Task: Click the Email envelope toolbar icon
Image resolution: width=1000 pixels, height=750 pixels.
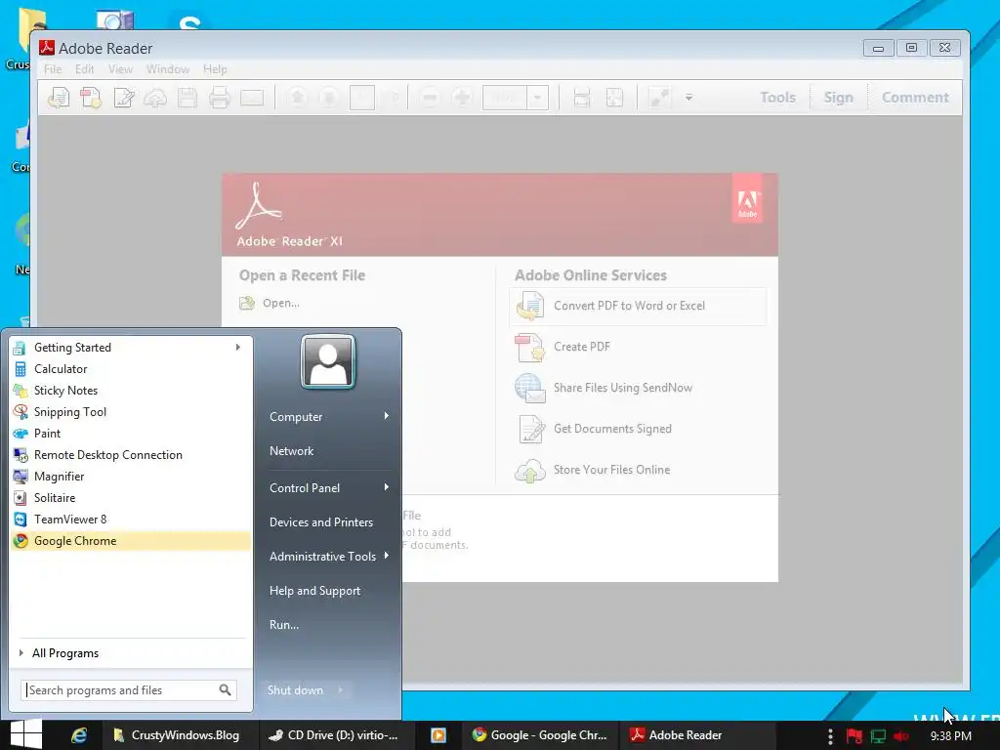Action: pyautogui.click(x=252, y=98)
